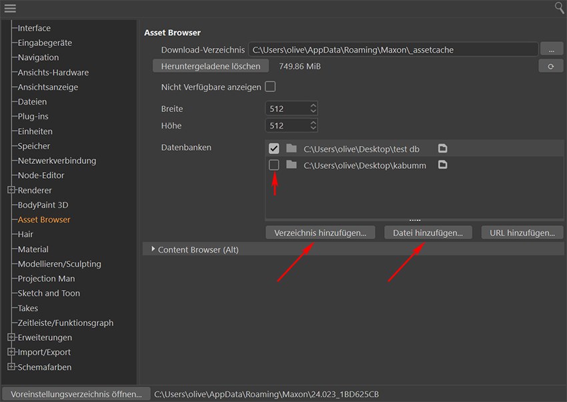The image size is (567, 402).
Task: Expand the Import/Export tree node
Action: (11, 352)
